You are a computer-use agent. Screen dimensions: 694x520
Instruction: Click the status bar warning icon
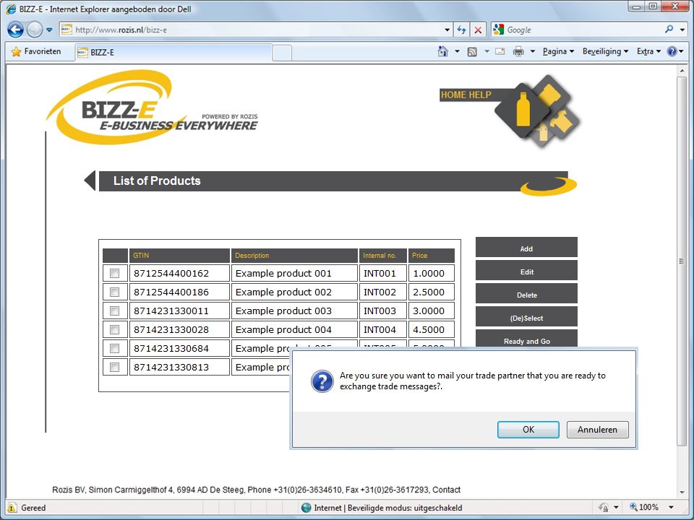click(12, 508)
